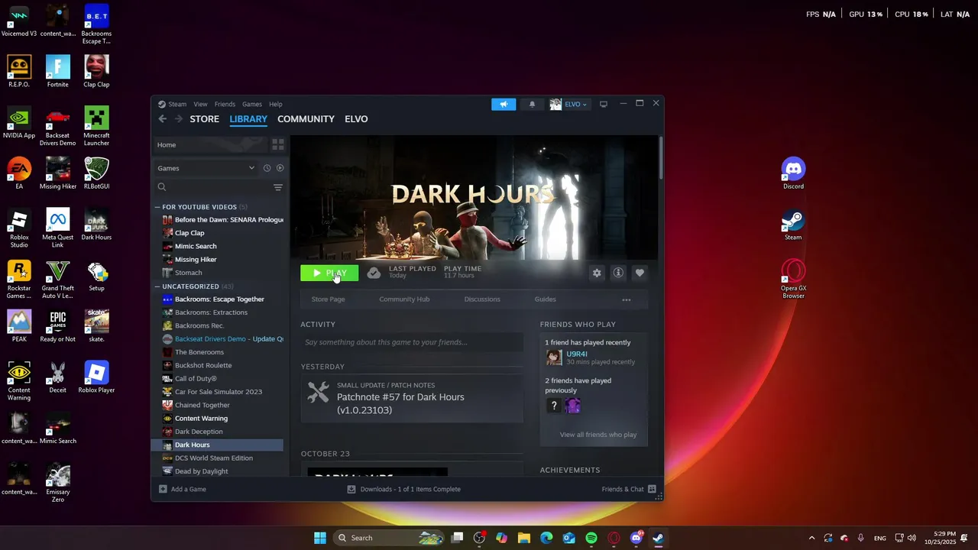Open the R.E.P.O. desktop shortcut
The image size is (978, 550).
[x=19, y=72]
